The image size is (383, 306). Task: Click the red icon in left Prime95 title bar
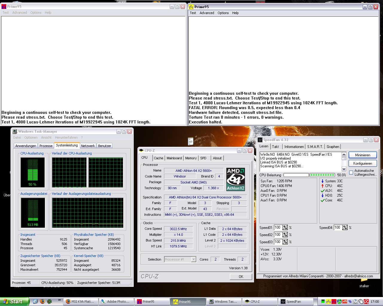4,6
